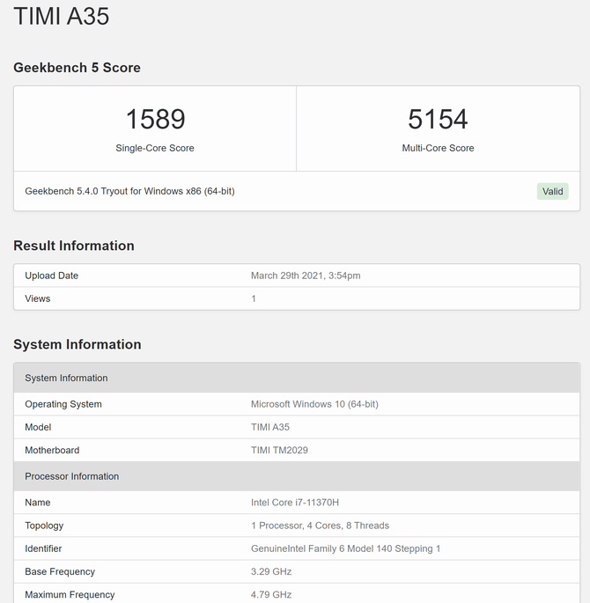The height and width of the screenshot is (603, 590).
Task: Click the System Information section heading
Action: 77,344
